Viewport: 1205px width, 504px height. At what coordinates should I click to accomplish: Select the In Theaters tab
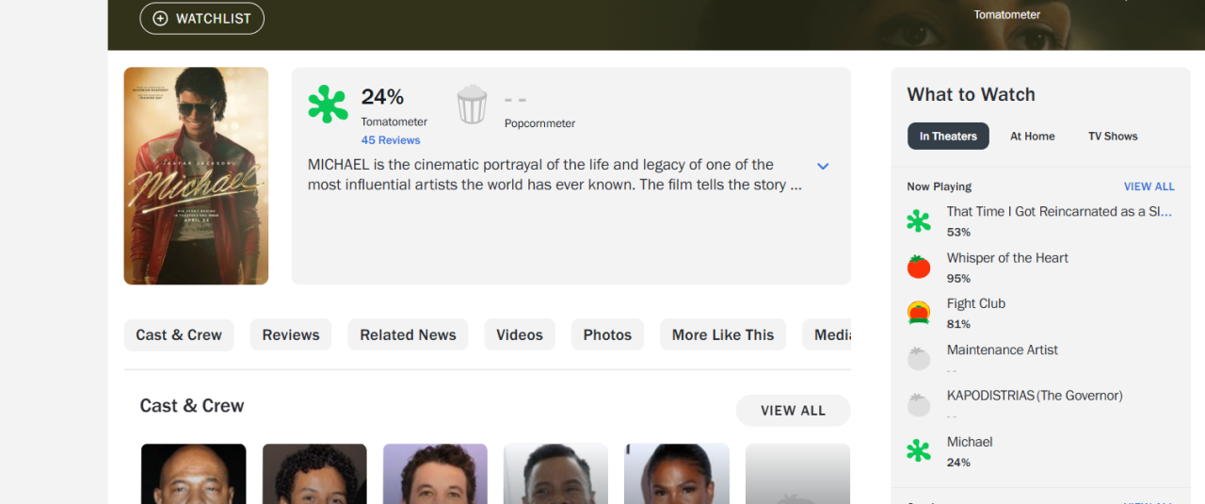(x=948, y=137)
